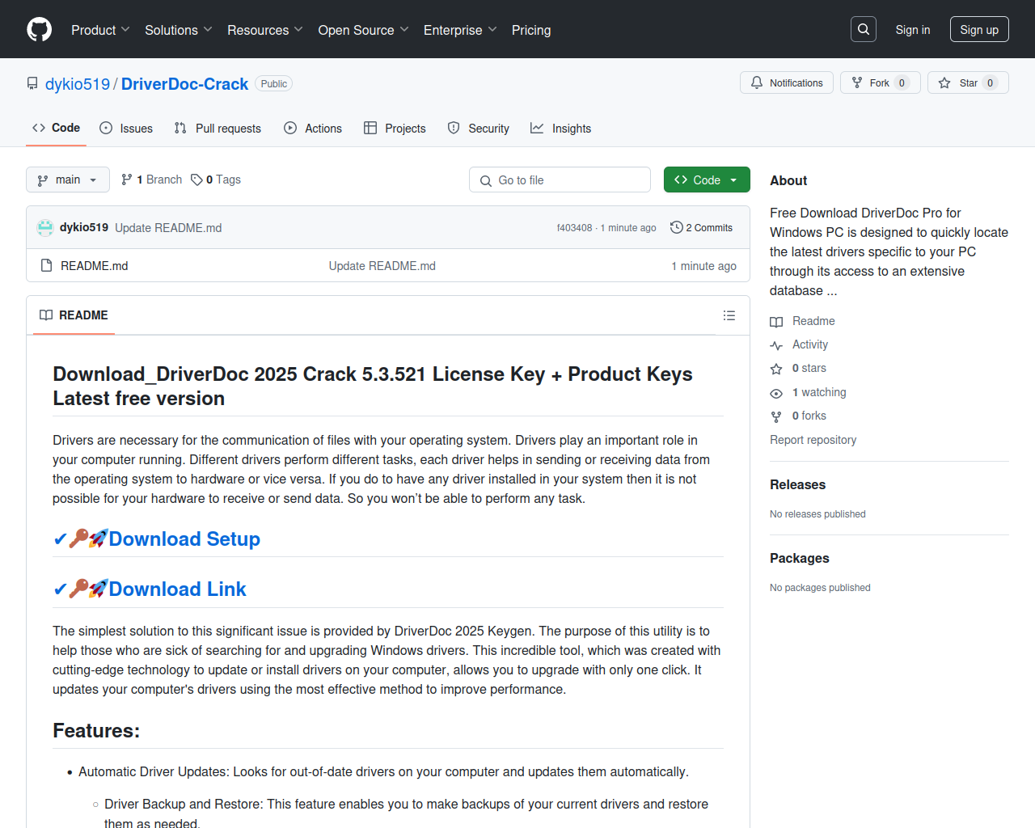
Task: Click the README outline list icon
Action: [729, 315]
